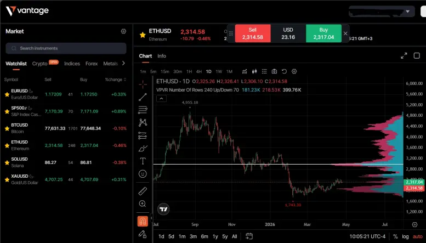The image size is (426, 243).
Task: Switch to the Indices tab
Action: [x=72, y=64]
